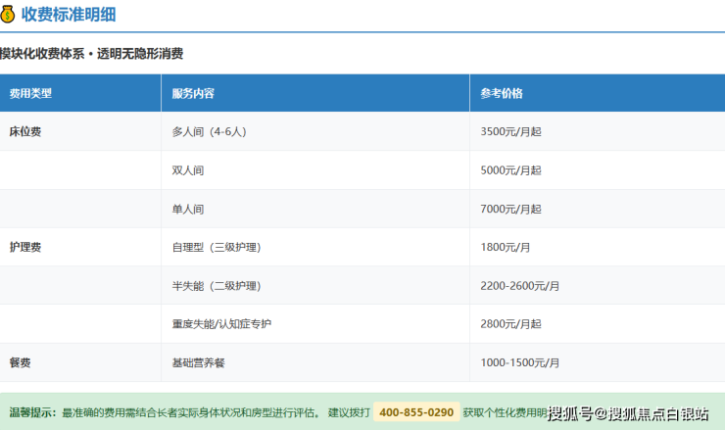
Task: Click the 搜狐号@搜狐焦点白银站 watermark
Action: point(627,413)
